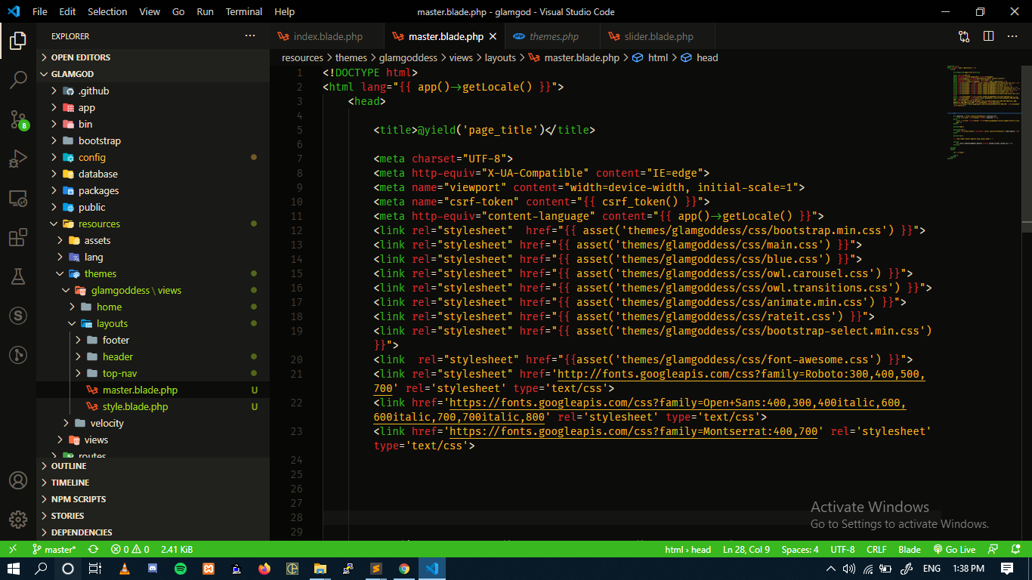Image resolution: width=1032 pixels, height=580 pixels.
Task: Open the Terminal menu
Action: coord(244,12)
